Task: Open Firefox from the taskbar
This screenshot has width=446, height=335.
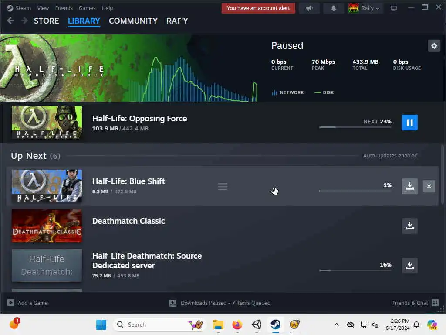Action: click(x=237, y=325)
